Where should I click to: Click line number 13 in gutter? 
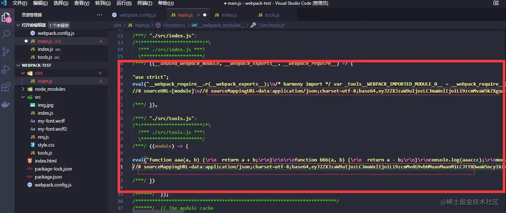point(121,42)
